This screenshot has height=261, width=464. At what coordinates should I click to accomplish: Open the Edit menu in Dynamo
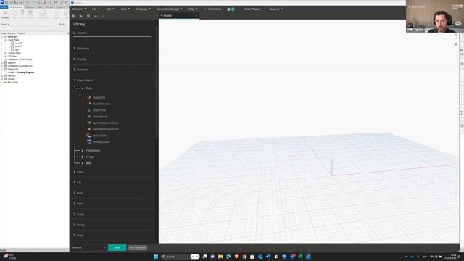(x=109, y=9)
